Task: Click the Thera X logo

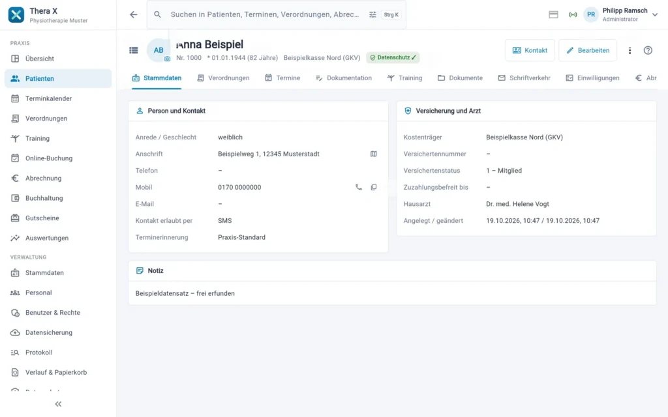Action: point(16,15)
